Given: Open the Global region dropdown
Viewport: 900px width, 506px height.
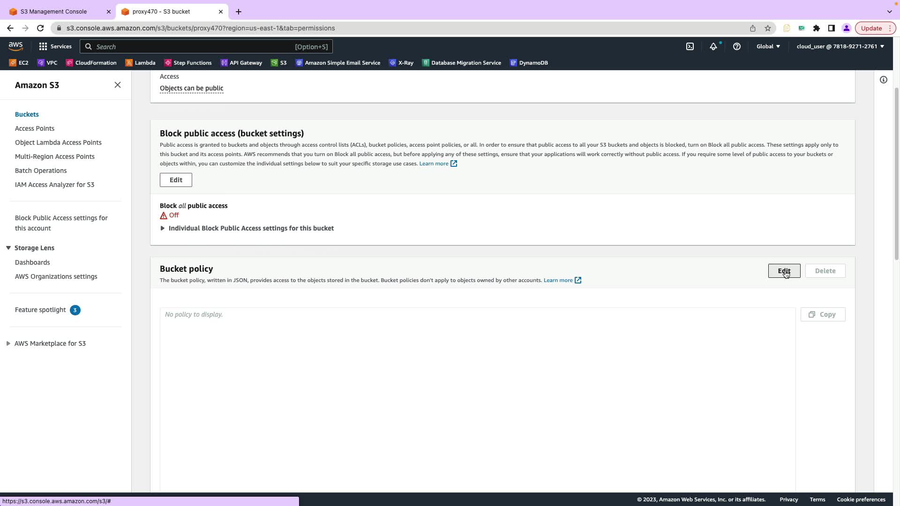Looking at the screenshot, I should coord(768,46).
